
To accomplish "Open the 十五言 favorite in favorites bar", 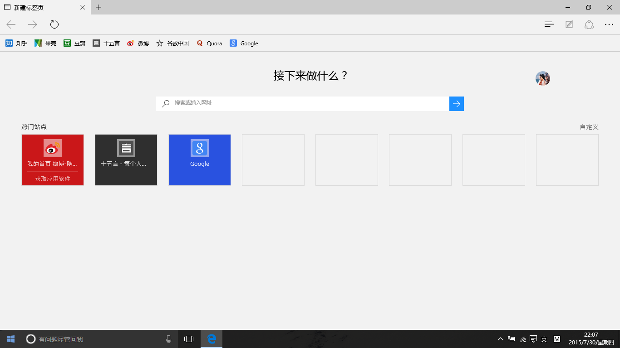I will [106, 43].
